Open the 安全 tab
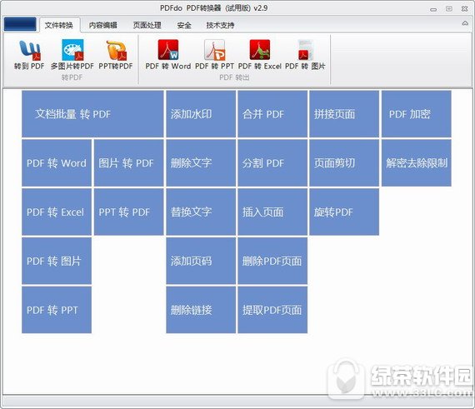 pos(184,25)
